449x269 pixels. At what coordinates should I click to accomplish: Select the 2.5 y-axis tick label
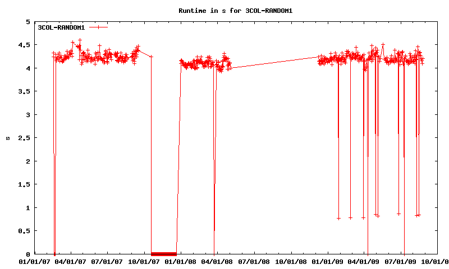(x=24, y=138)
